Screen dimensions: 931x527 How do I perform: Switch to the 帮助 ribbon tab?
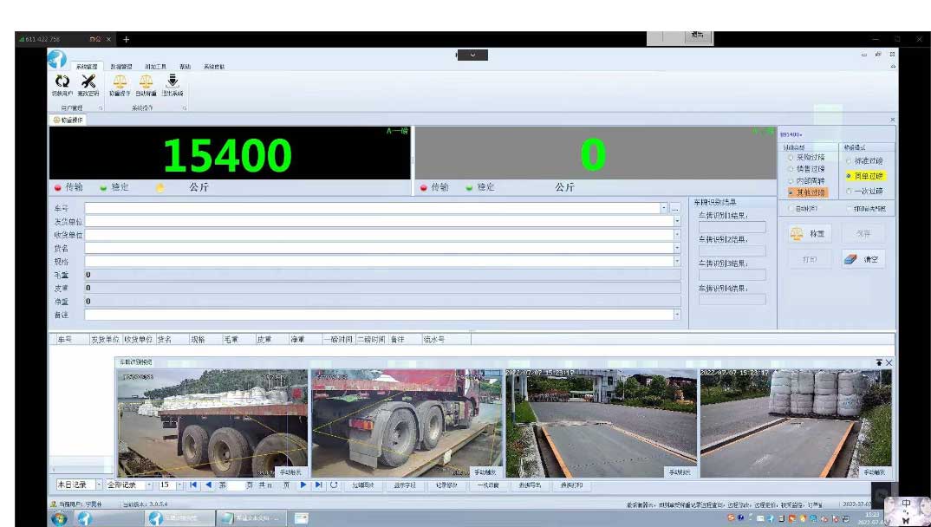[x=185, y=66]
